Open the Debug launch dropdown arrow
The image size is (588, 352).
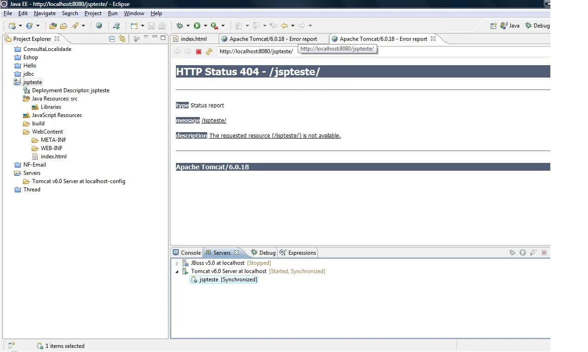point(188,26)
